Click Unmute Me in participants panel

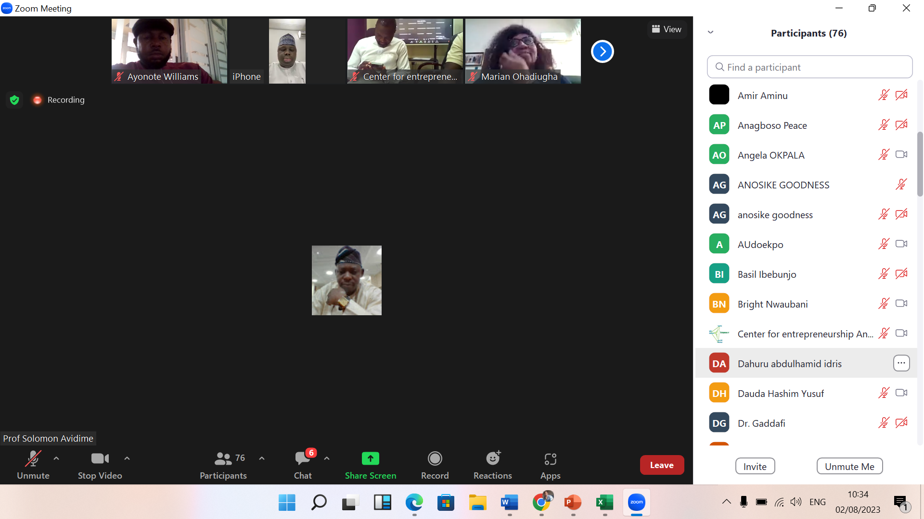[849, 466]
